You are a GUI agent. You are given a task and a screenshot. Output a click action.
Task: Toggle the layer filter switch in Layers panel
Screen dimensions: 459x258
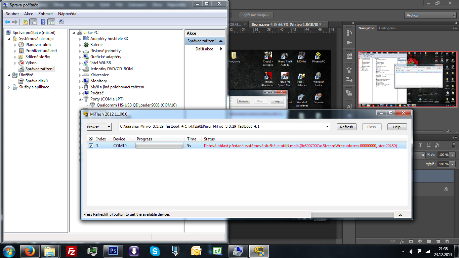pos(454,145)
